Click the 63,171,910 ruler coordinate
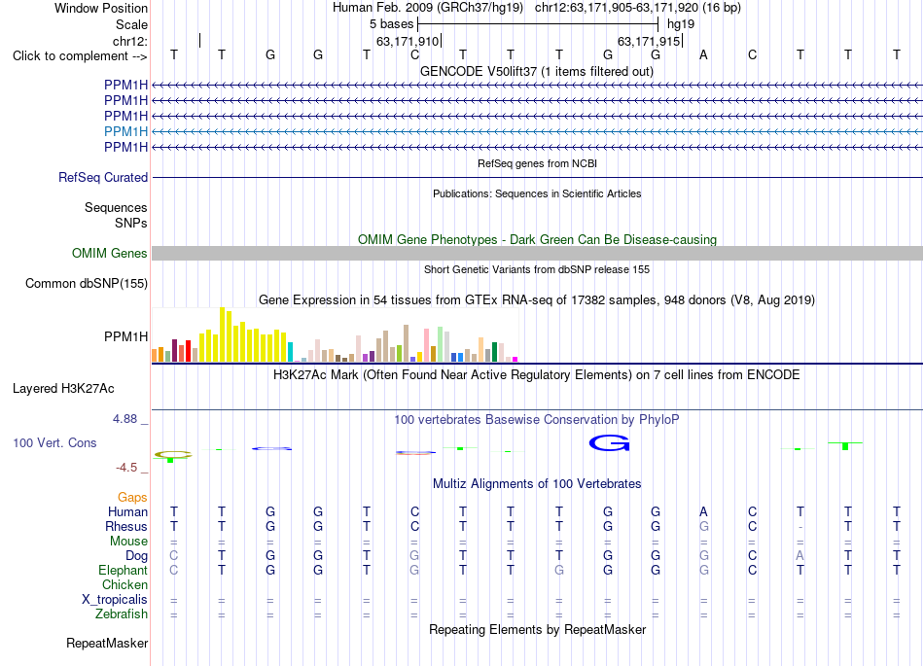Screen dimensions: 924x666 [x=408, y=41]
